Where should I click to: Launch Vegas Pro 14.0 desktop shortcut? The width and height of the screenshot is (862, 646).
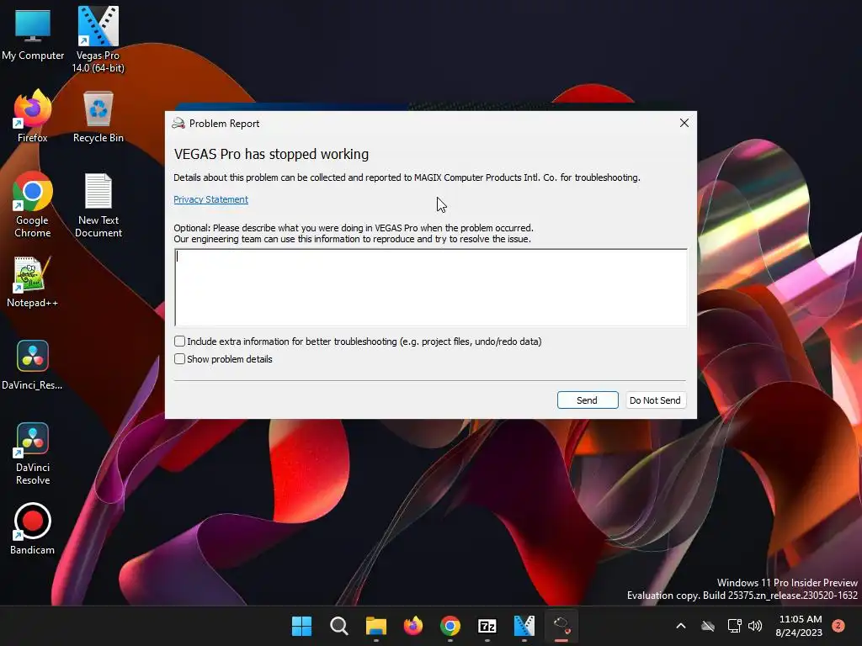[98, 40]
